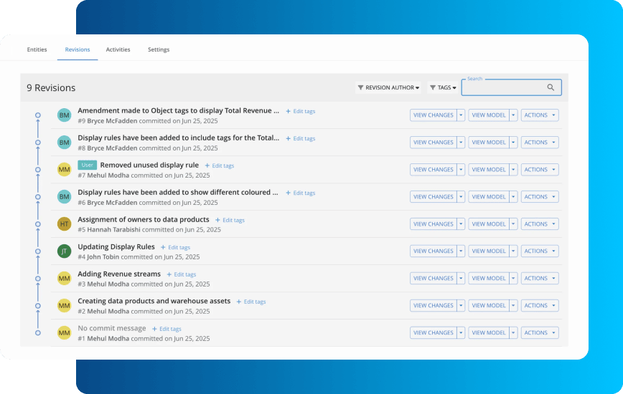Select timeline node for revision #1
Screen dimensions: 623x394
(x=38, y=333)
